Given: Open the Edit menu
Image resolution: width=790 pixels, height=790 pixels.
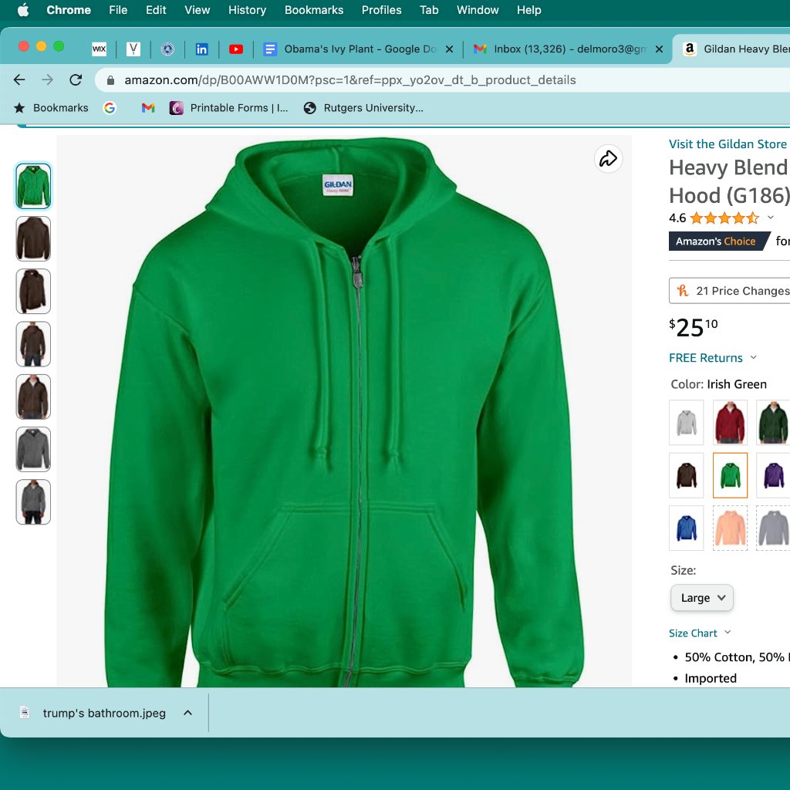Looking at the screenshot, I should [156, 10].
